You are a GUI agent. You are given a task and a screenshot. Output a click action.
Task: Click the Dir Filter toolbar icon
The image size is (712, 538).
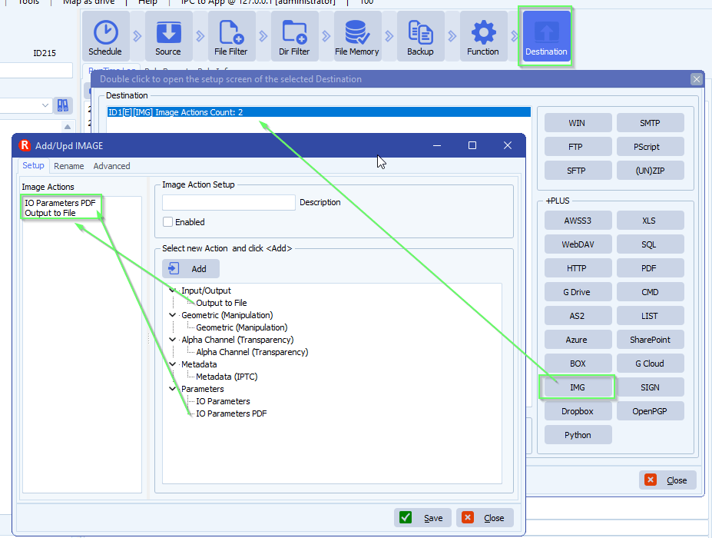[294, 35]
